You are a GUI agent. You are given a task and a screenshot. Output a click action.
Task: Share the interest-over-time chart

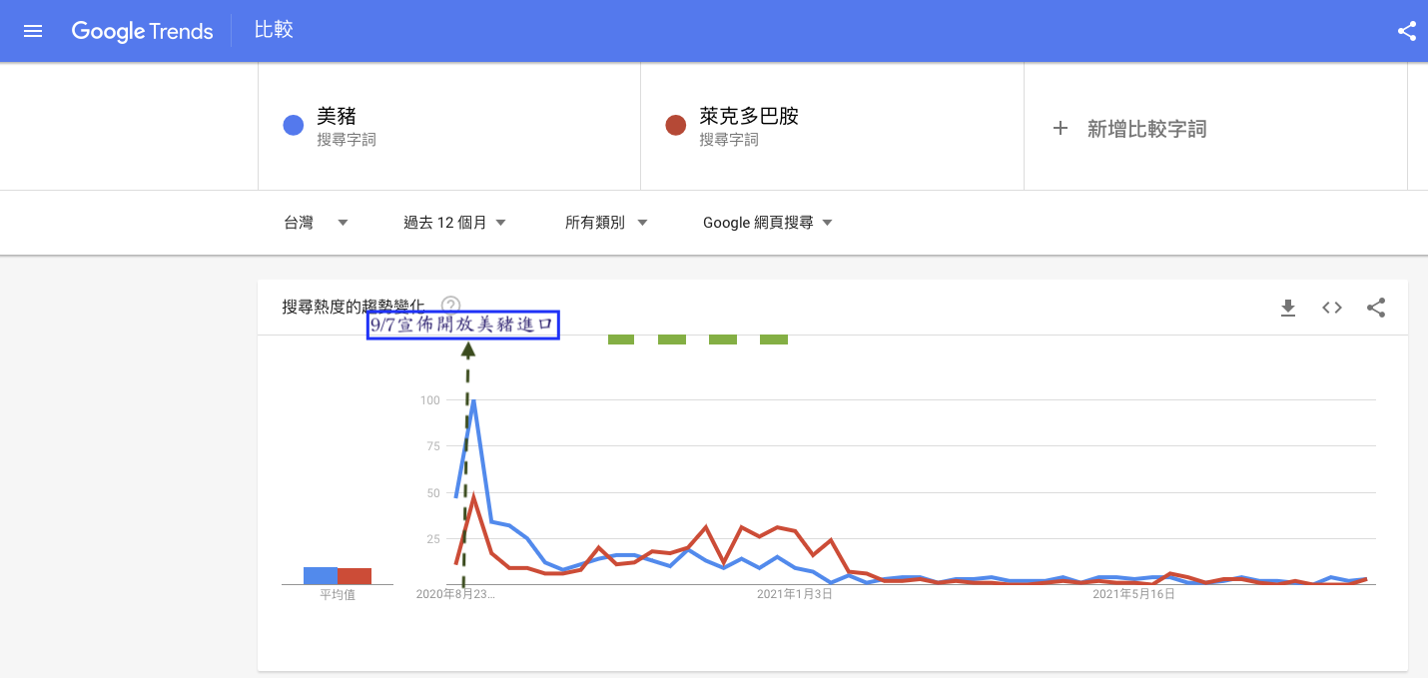[x=1376, y=308]
